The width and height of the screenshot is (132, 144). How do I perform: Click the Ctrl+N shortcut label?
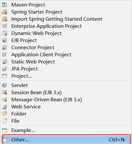(117, 140)
